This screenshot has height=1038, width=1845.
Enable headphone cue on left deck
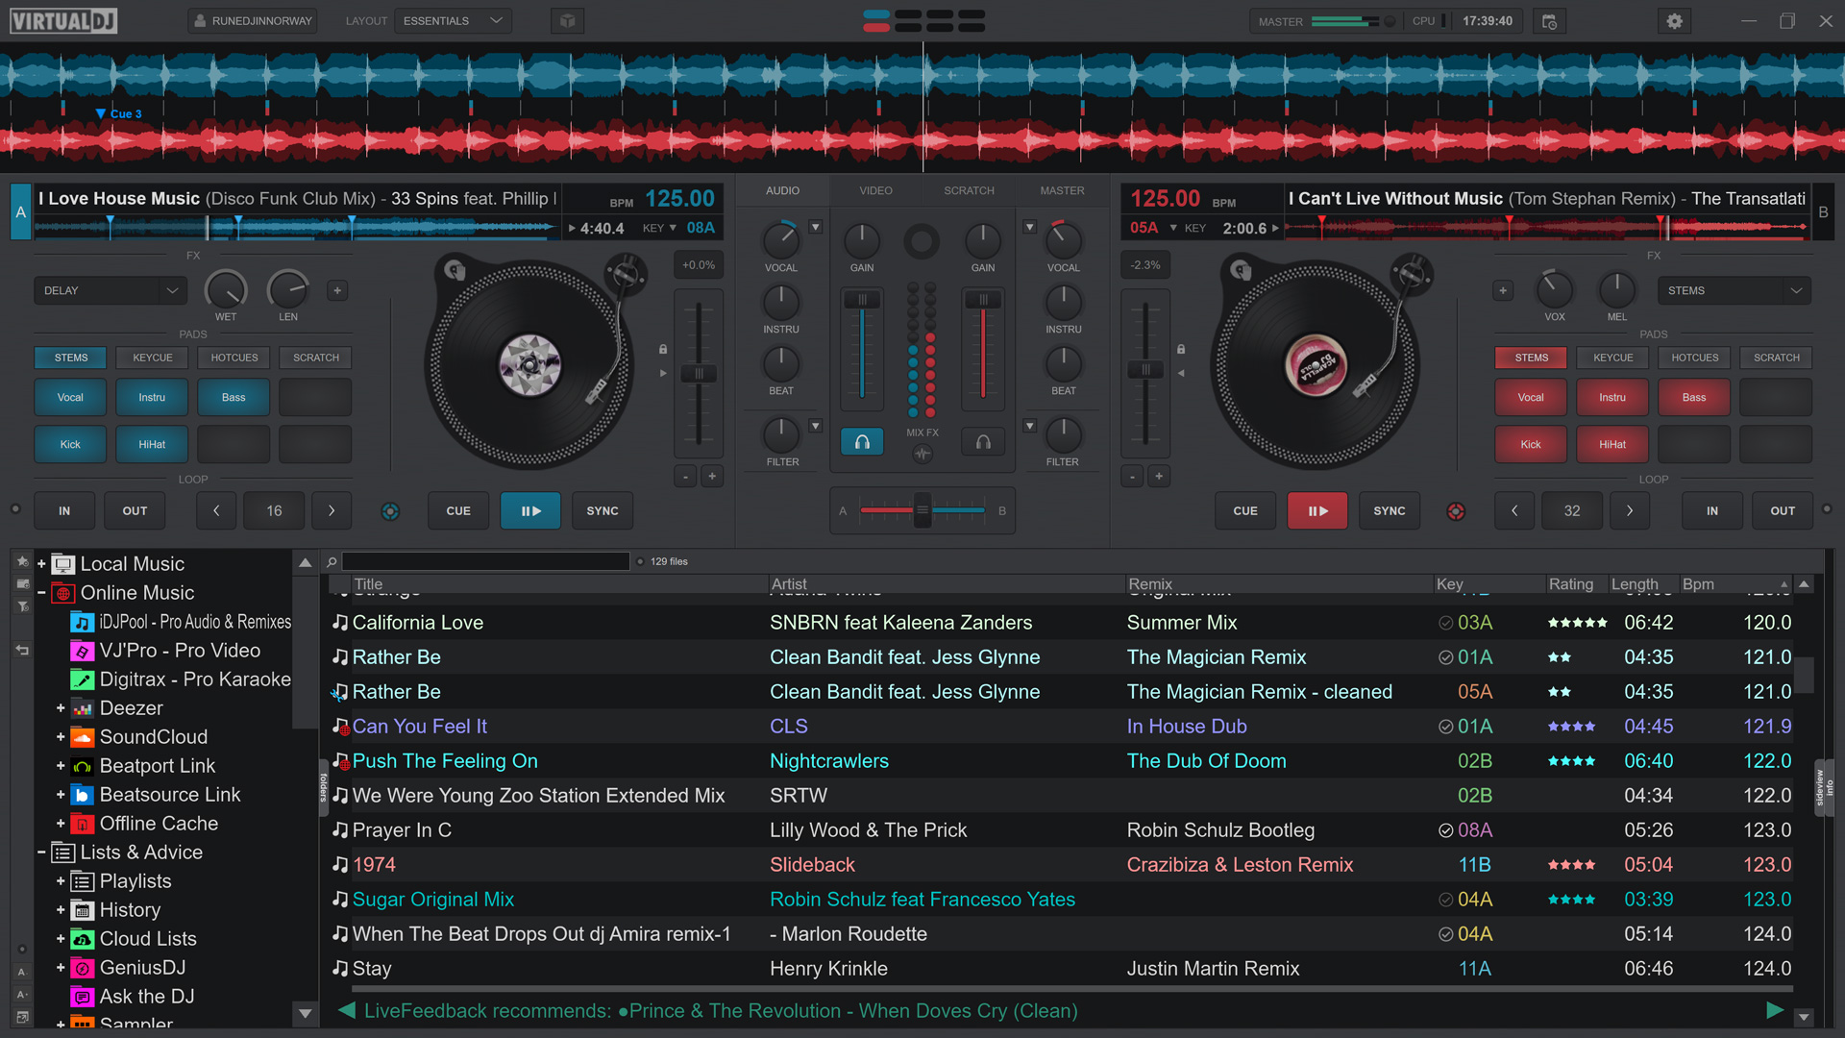pos(862,442)
